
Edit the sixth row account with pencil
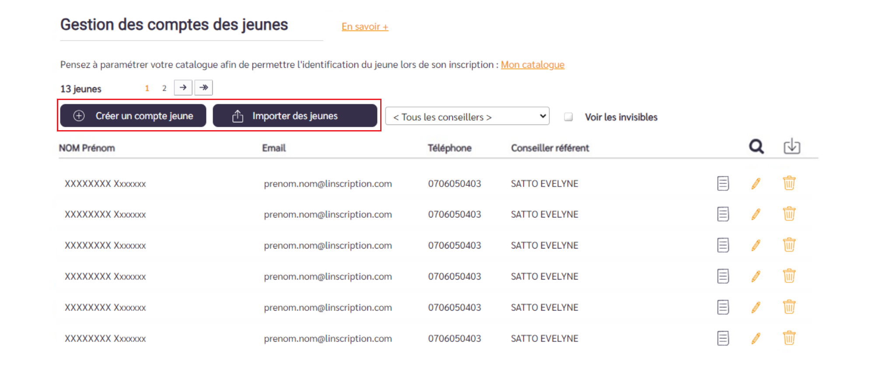pyautogui.click(x=756, y=338)
